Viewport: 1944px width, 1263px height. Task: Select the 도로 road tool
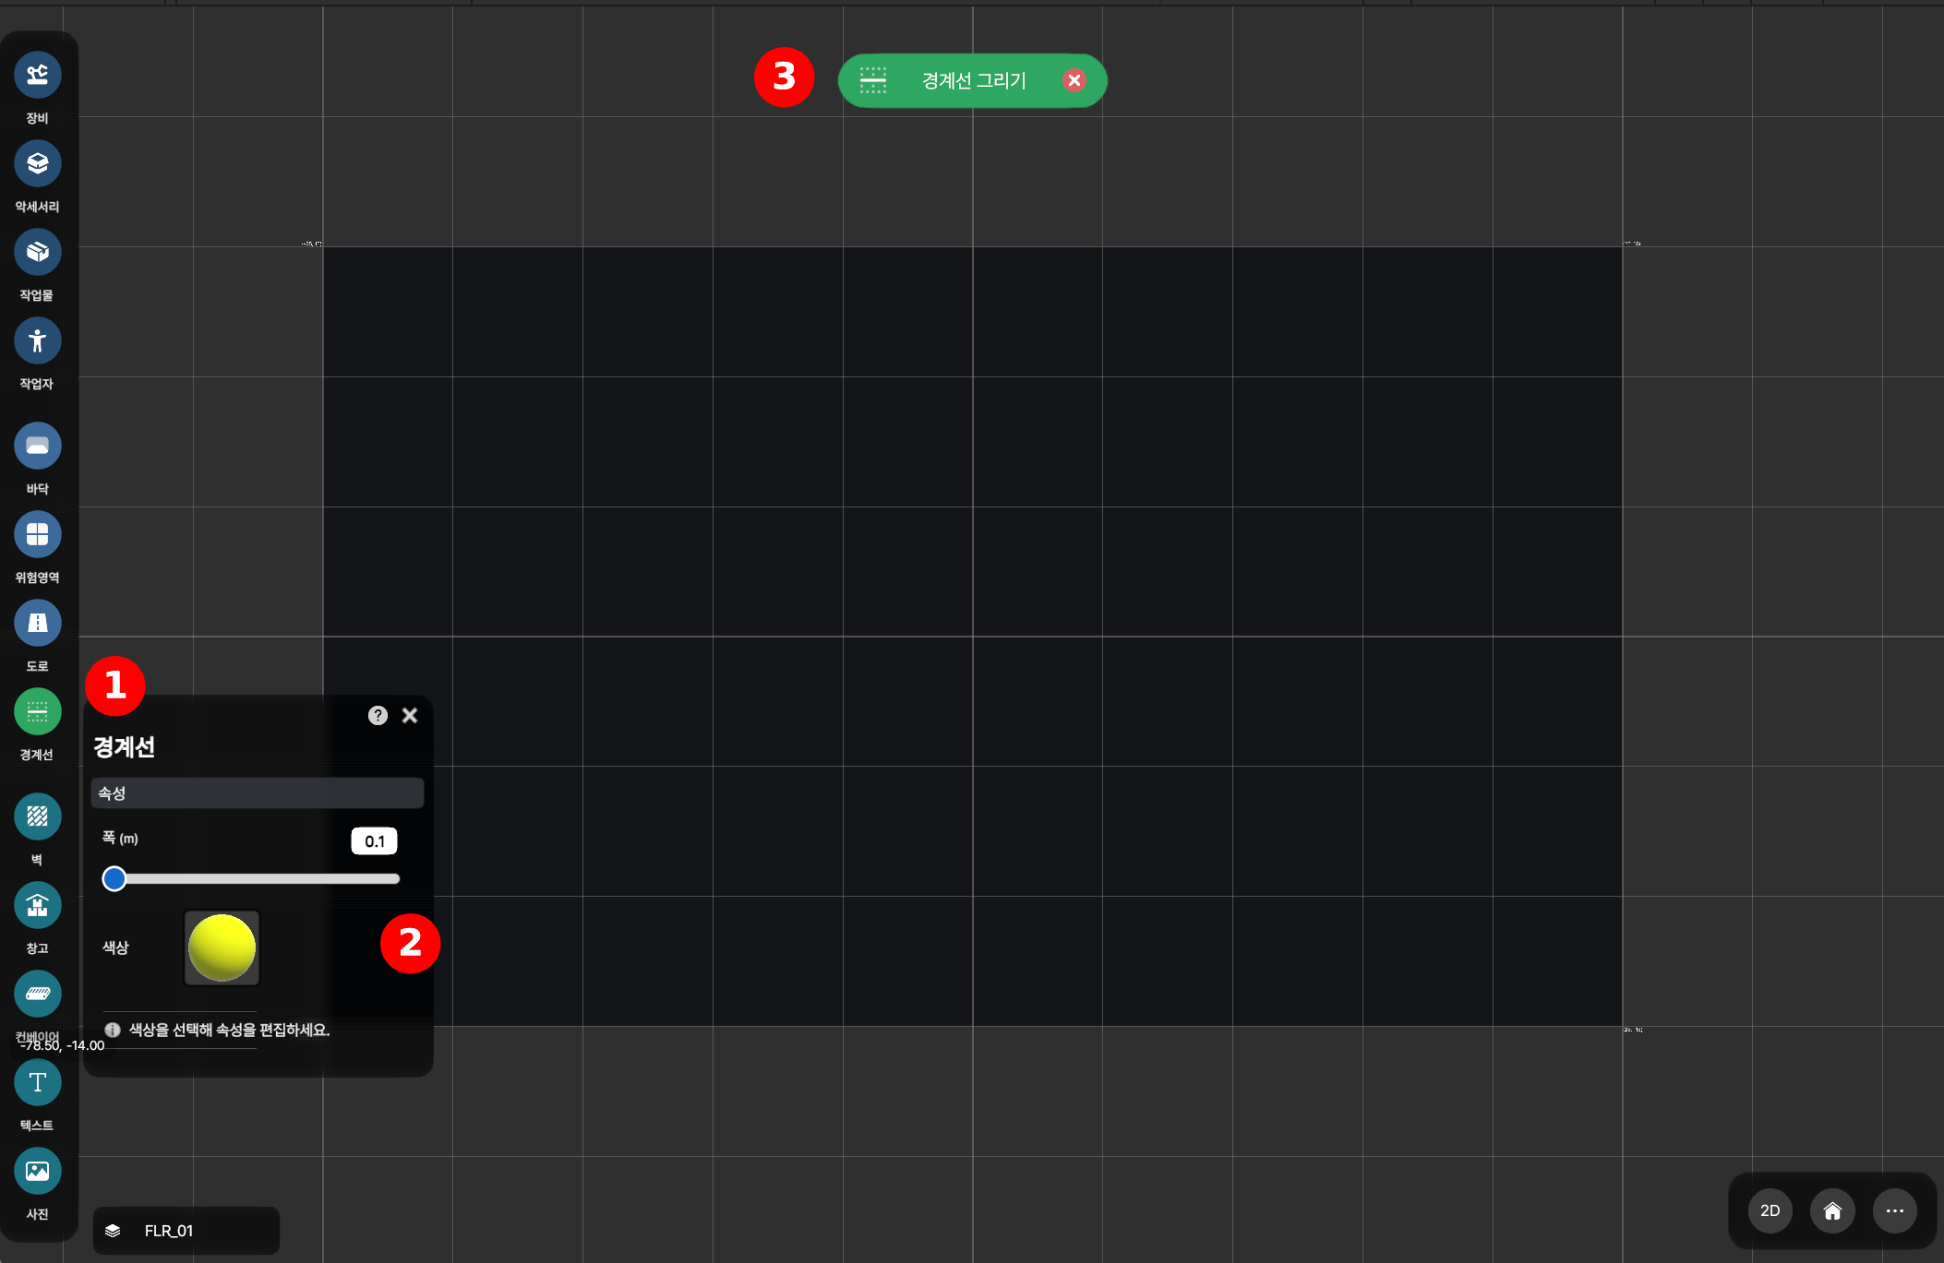pos(37,623)
